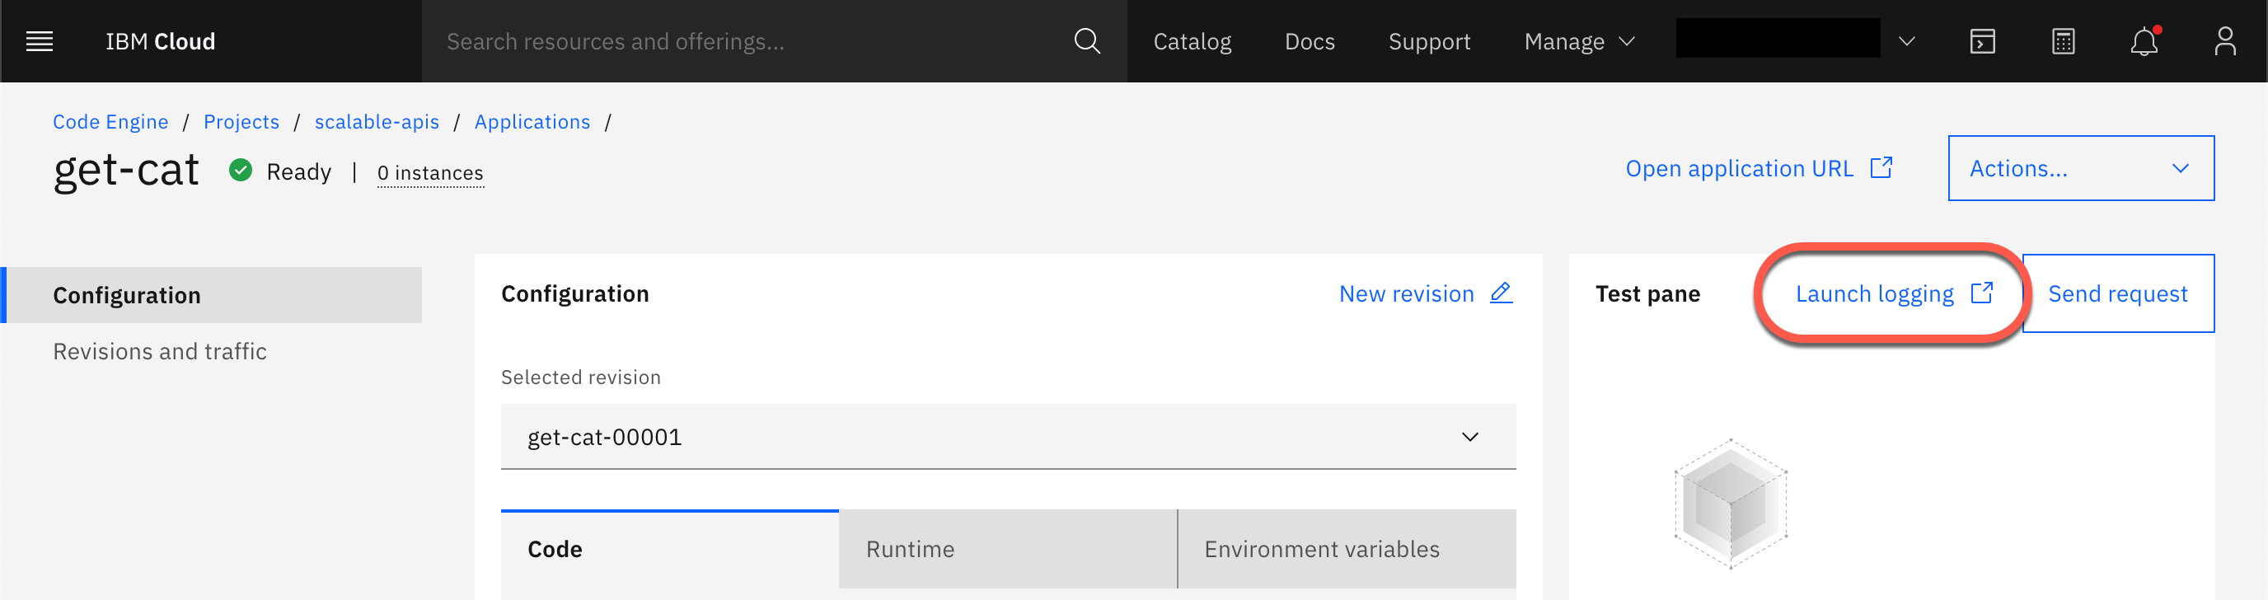2268x600 pixels.
Task: Switch to the Environment variables tab
Action: pyautogui.click(x=1347, y=549)
